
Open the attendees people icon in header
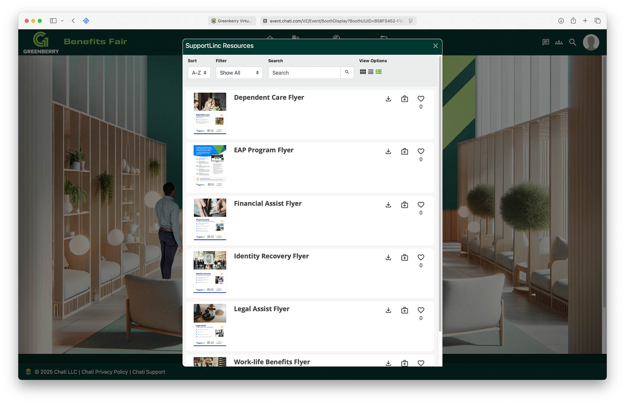point(559,42)
